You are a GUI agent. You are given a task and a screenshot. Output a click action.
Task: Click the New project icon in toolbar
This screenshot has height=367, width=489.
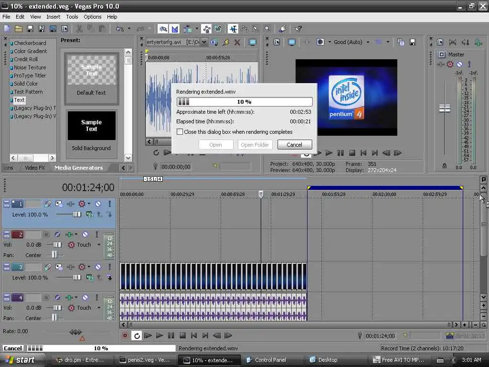point(7,29)
